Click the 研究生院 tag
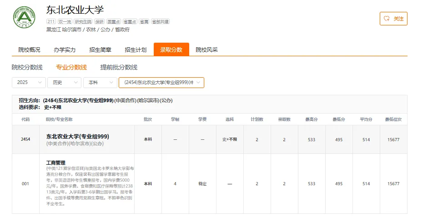Screen dimensions: 423x222 (83, 21)
